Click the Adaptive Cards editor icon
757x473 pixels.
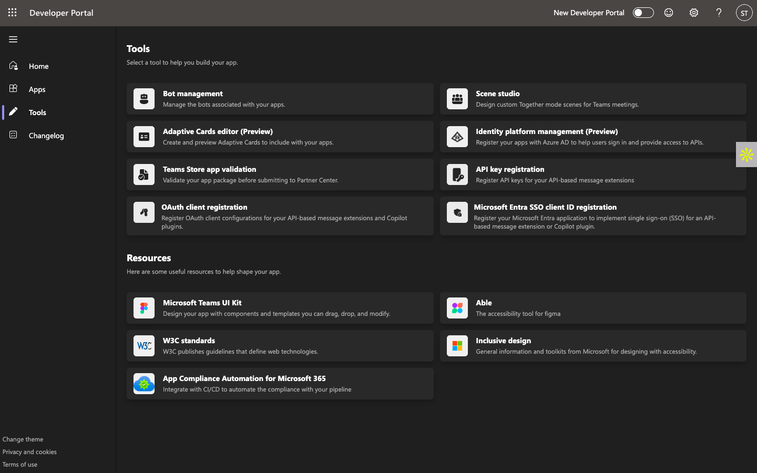click(144, 137)
